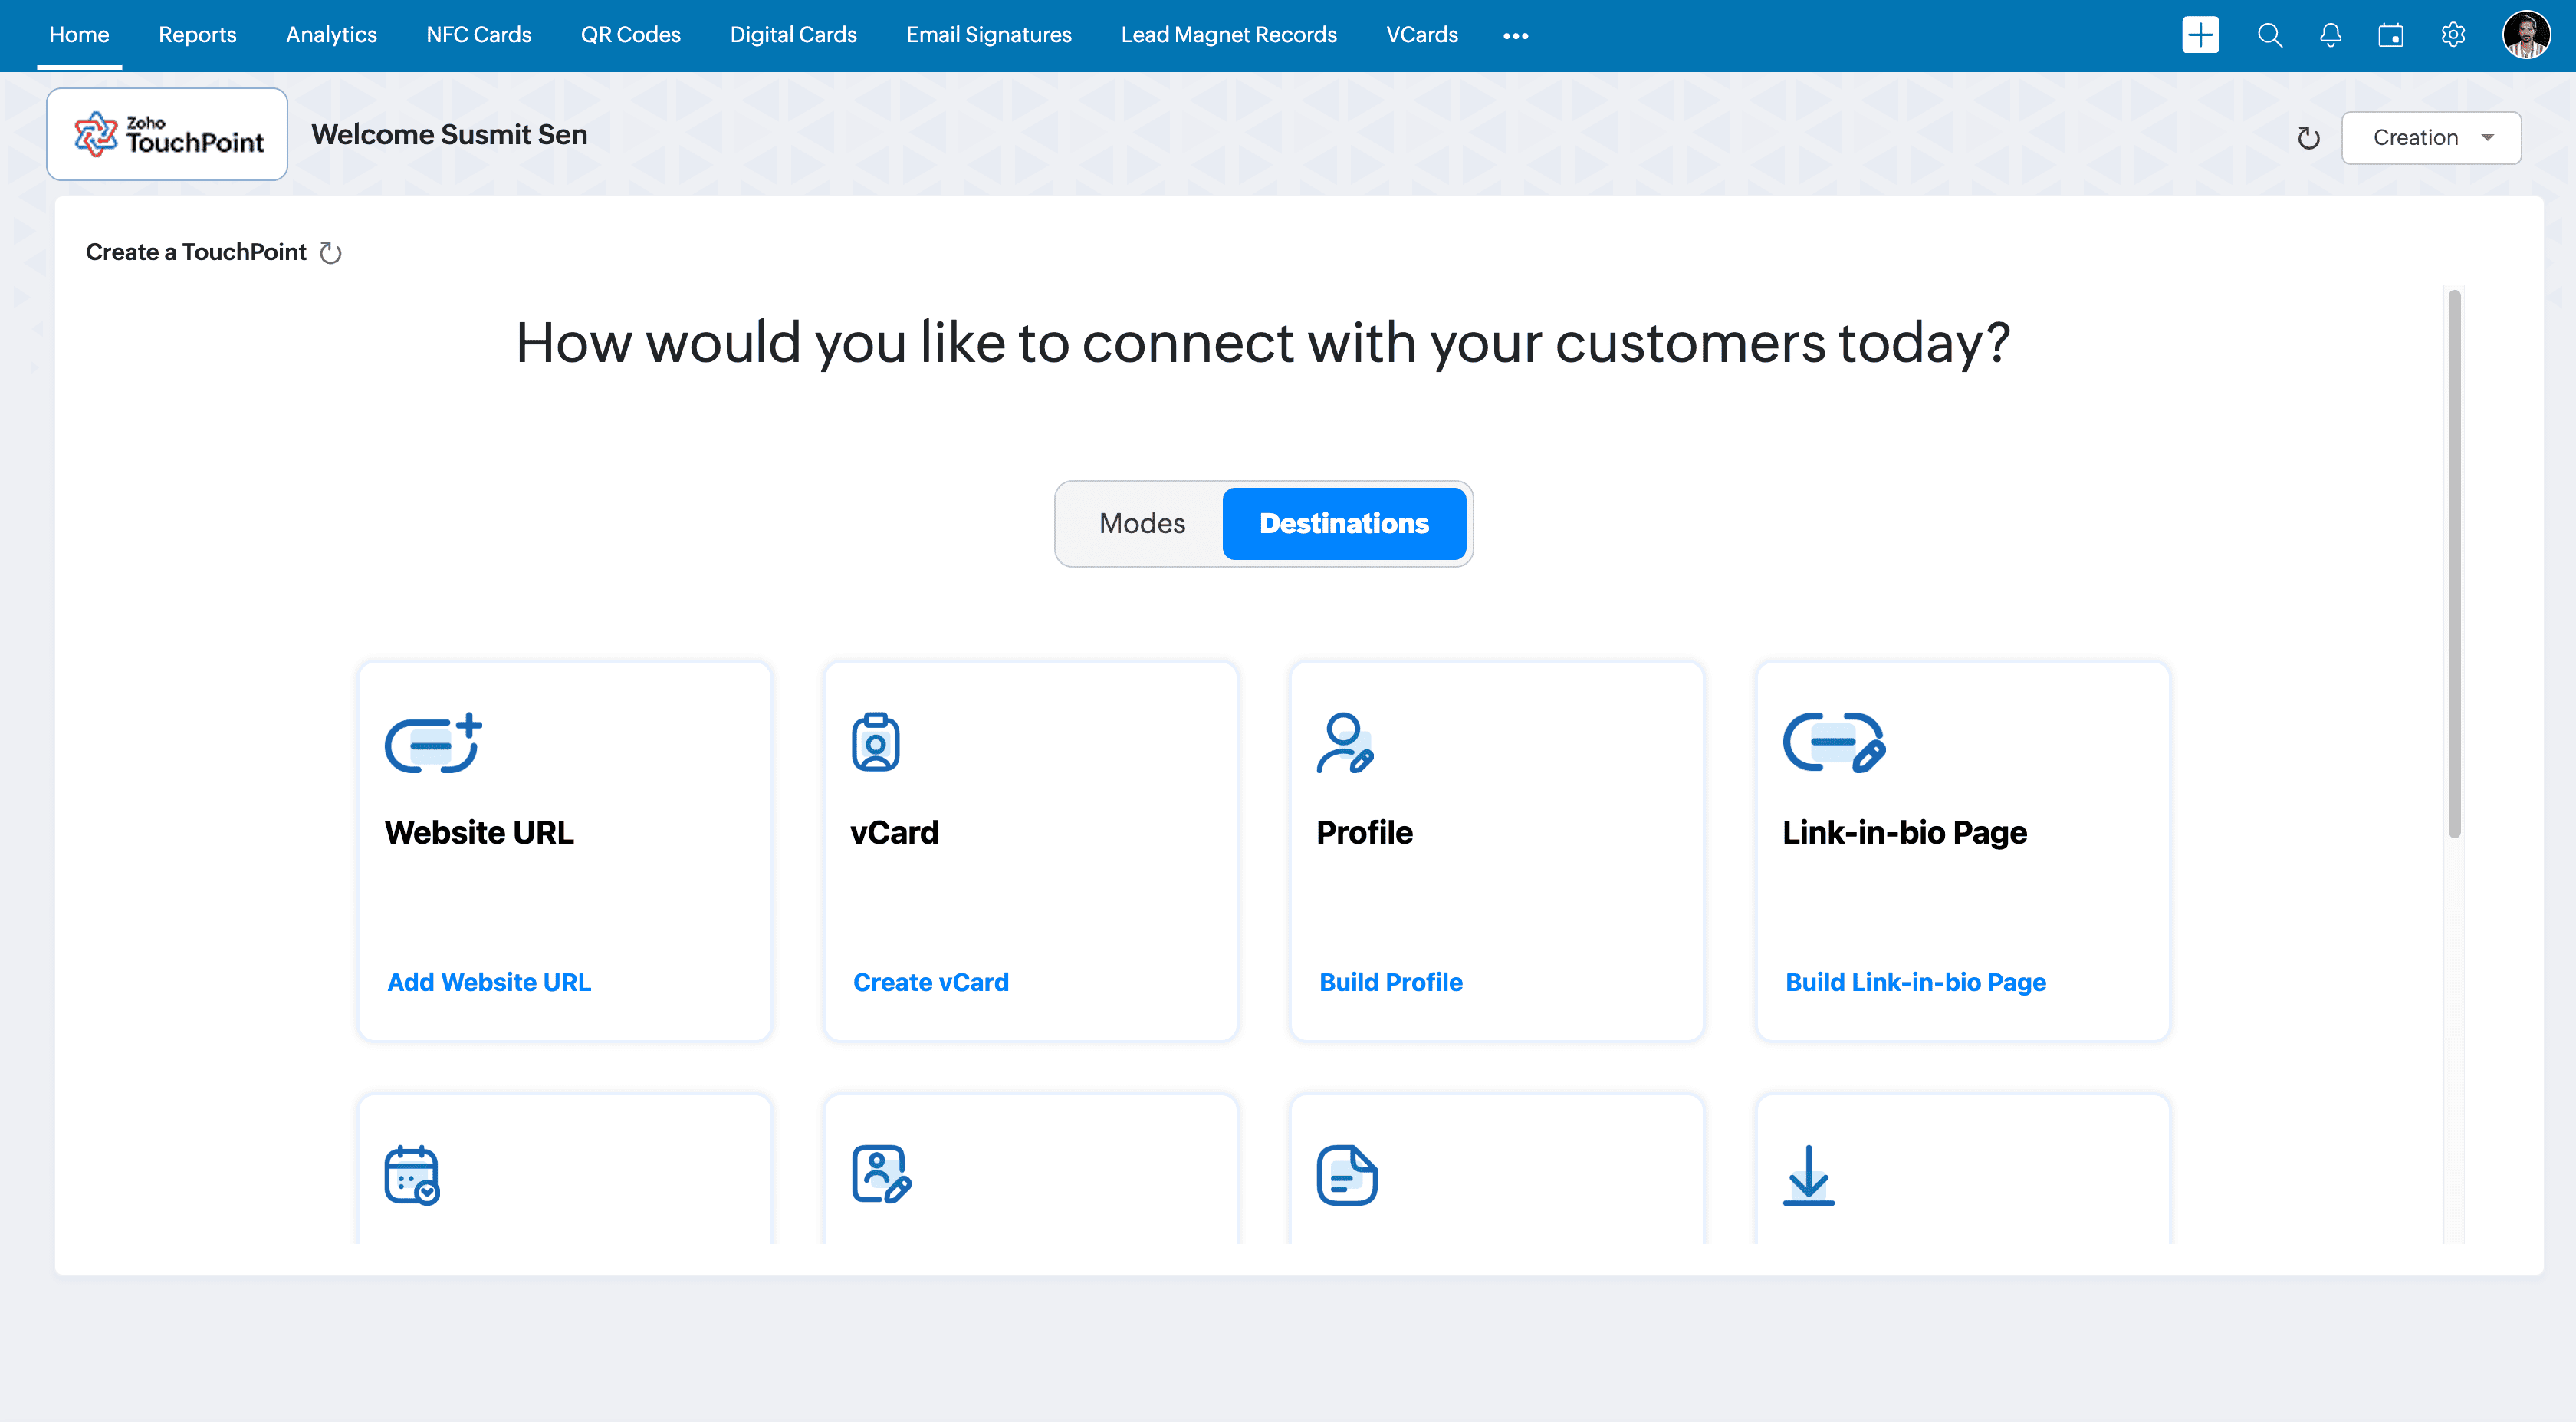Click the Zoho TouchPoint logo

167,134
